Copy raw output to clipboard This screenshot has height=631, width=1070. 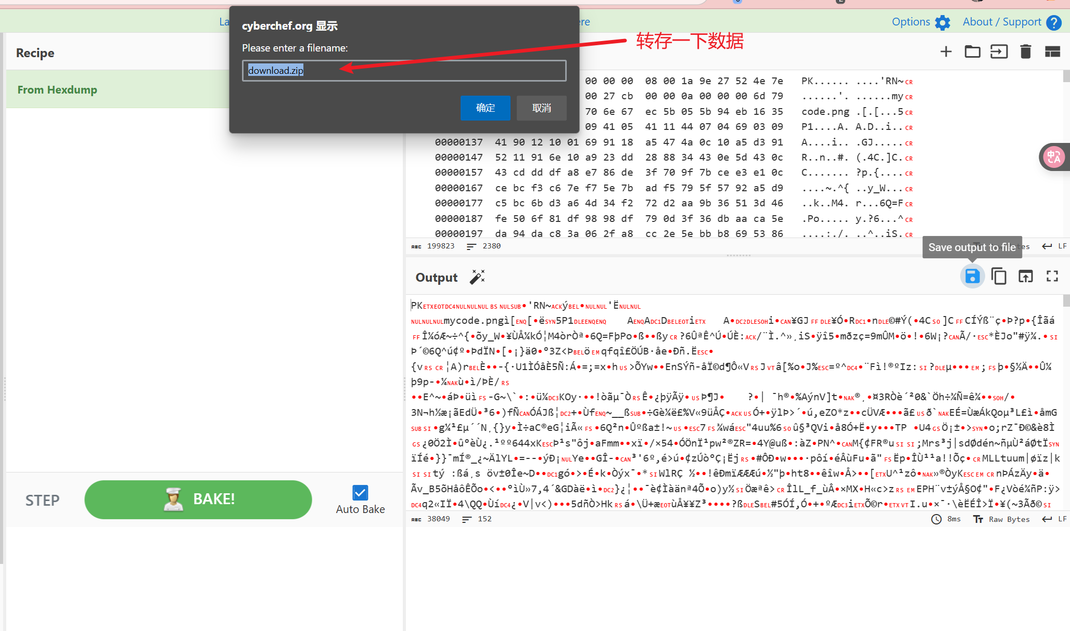[999, 277]
